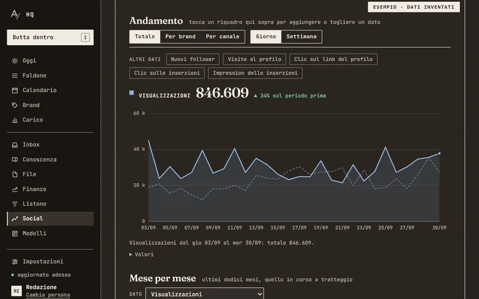This screenshot has height=299, width=479.
Task: Click the line graph icon beside Social
Action: click(14, 219)
